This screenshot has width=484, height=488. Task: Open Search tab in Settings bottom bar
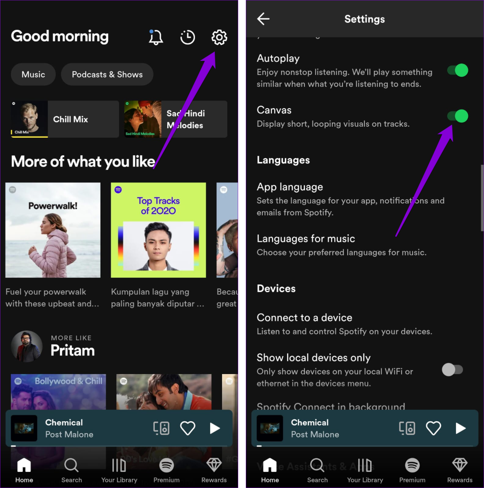point(317,470)
